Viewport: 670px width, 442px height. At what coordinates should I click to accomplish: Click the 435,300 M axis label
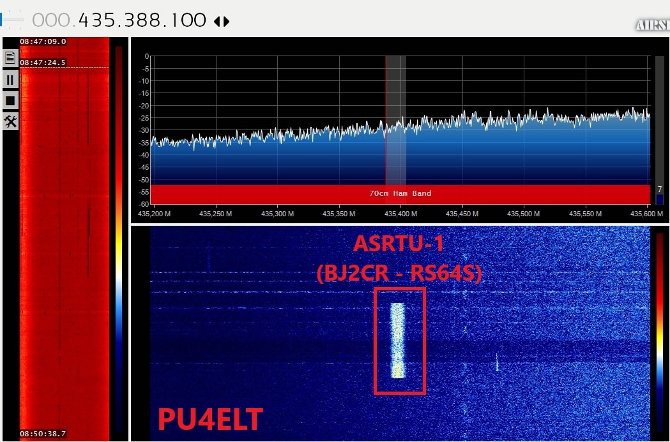pyautogui.click(x=277, y=214)
